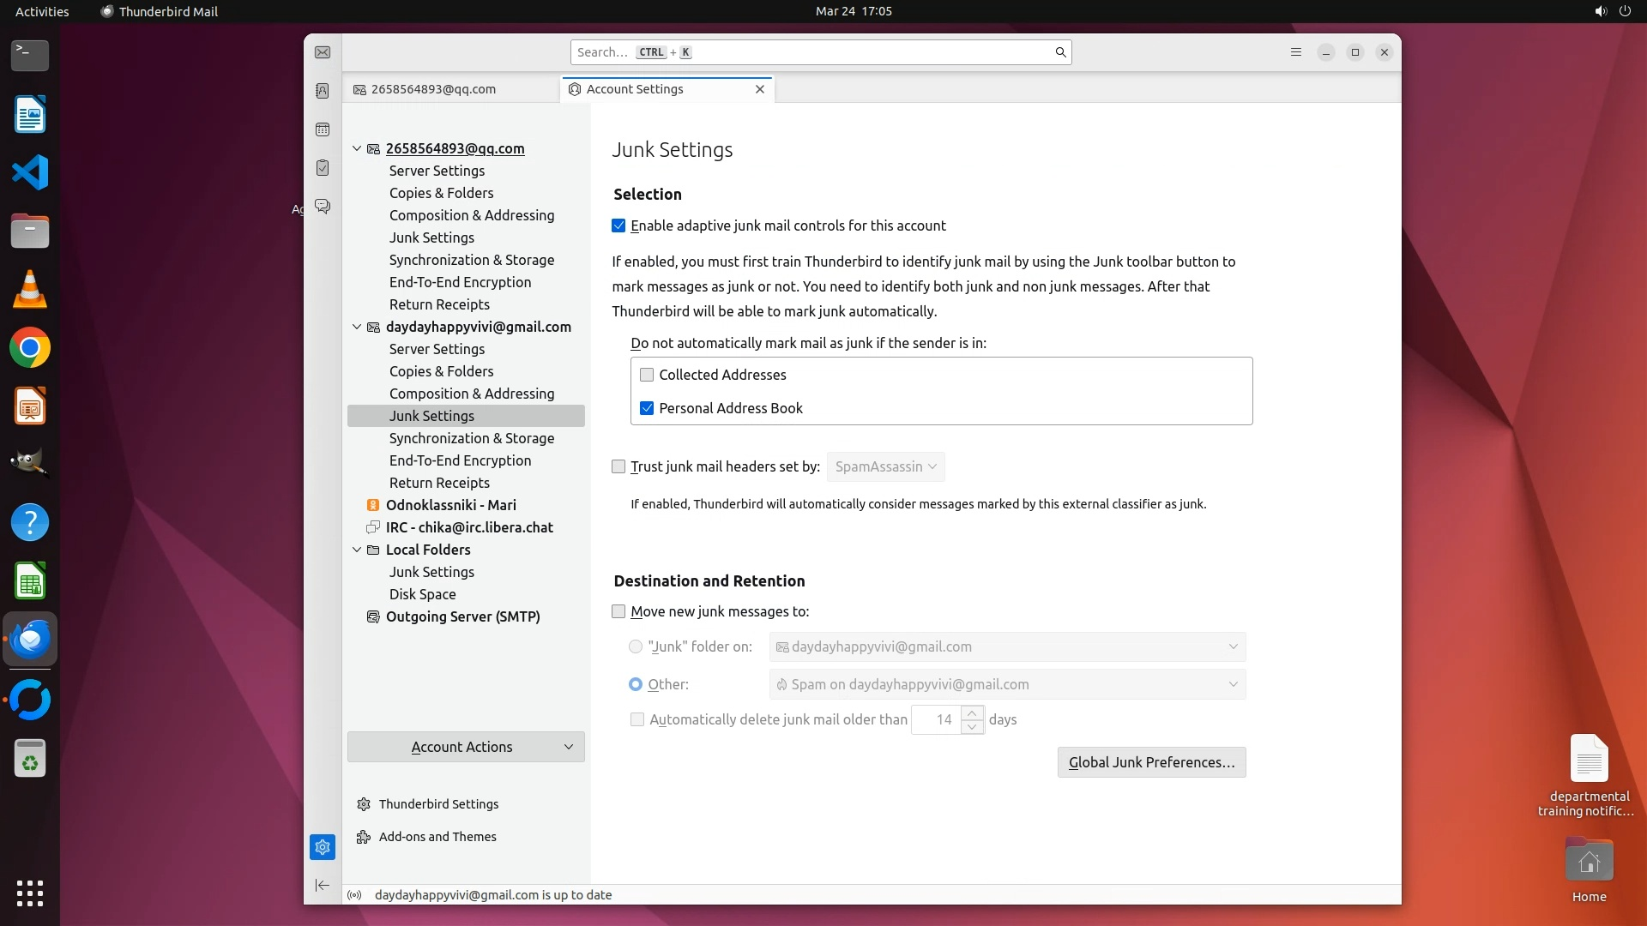Click the Settings gear icon in the spaces toolbar
This screenshot has height=926, width=1647.
[x=323, y=847]
